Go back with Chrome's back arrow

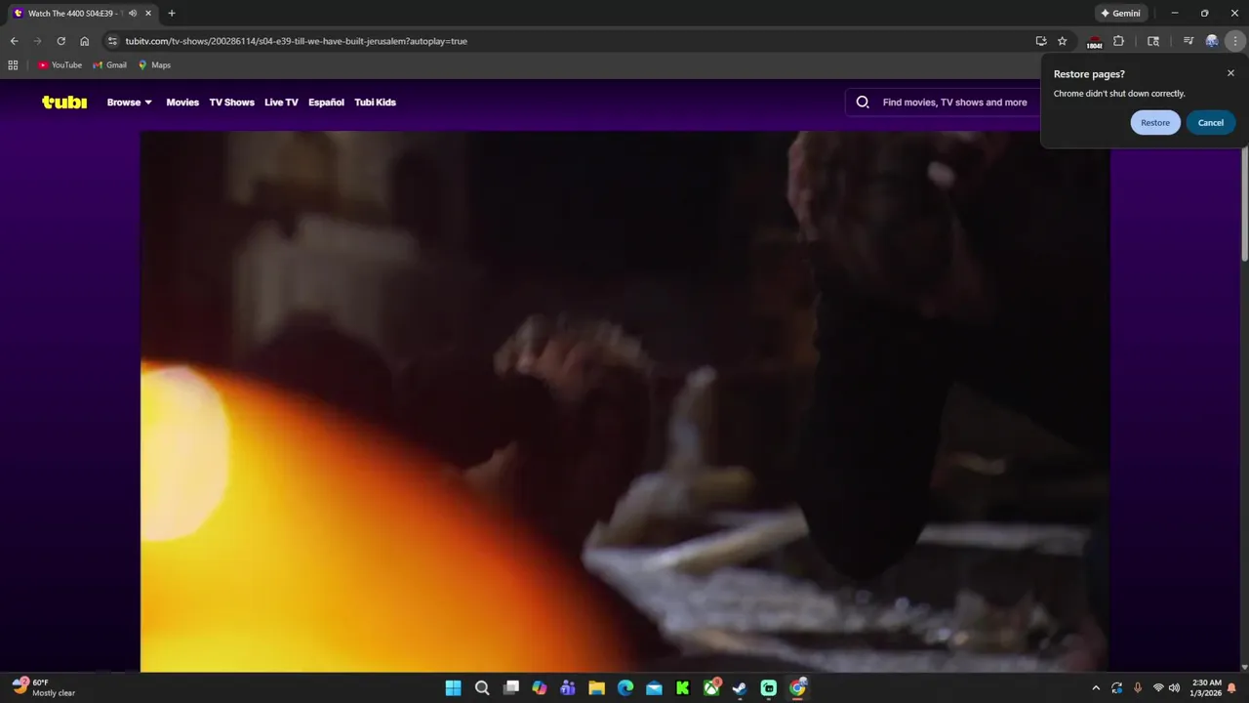pos(14,41)
